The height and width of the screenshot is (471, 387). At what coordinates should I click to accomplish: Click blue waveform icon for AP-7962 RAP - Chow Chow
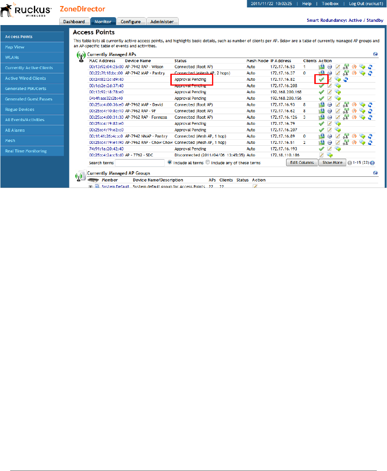coord(330,142)
